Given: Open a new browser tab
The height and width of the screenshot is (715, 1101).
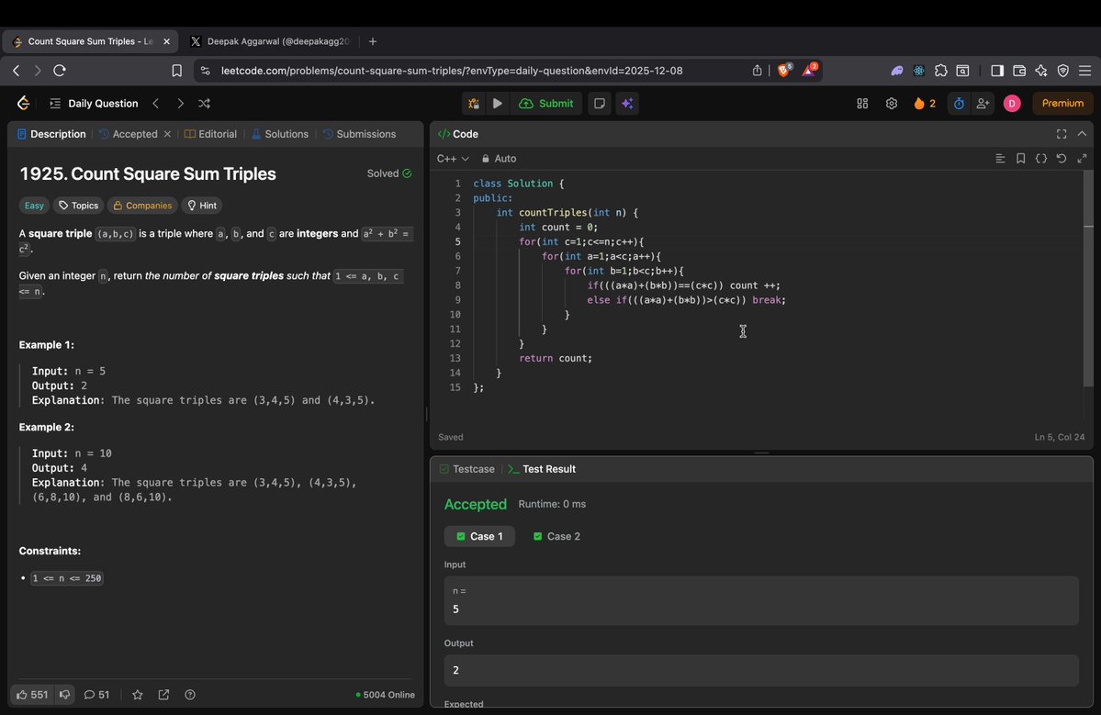Looking at the screenshot, I should pos(373,41).
